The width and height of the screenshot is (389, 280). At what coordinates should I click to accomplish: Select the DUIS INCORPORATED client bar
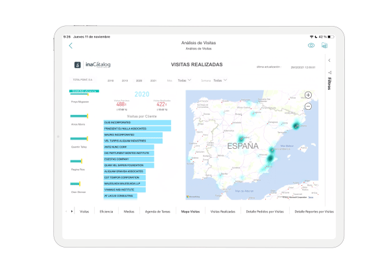tap(137, 122)
